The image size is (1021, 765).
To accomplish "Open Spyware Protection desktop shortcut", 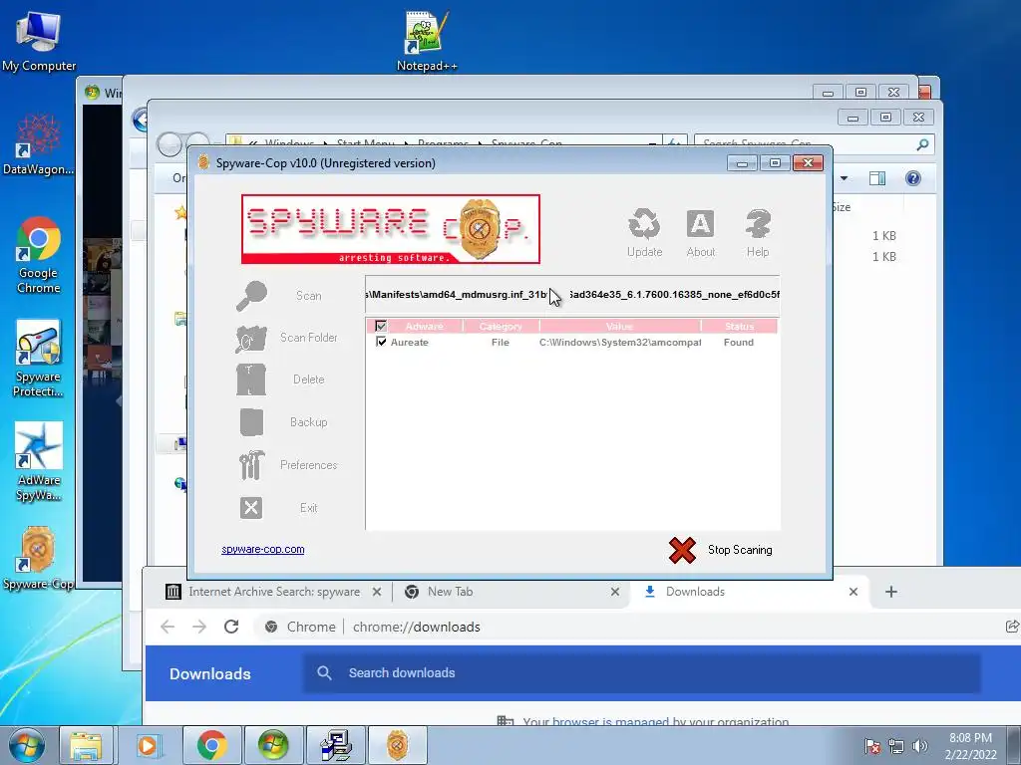I will [38, 359].
